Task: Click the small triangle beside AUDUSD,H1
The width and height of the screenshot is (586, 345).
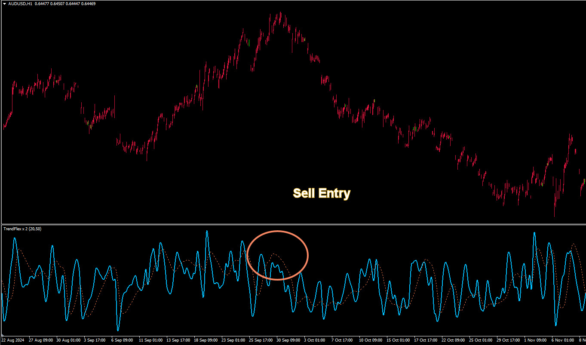Action: [4, 4]
